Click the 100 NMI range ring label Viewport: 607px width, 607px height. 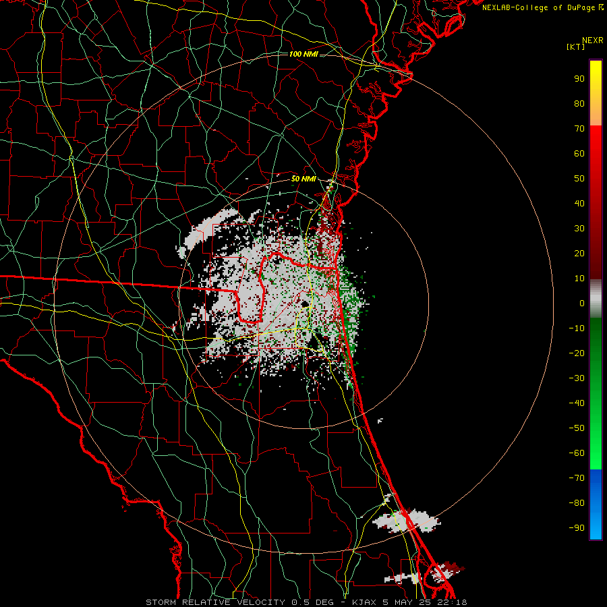303,54
